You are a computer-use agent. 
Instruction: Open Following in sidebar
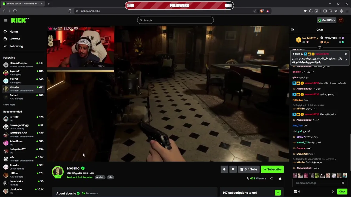point(16,46)
